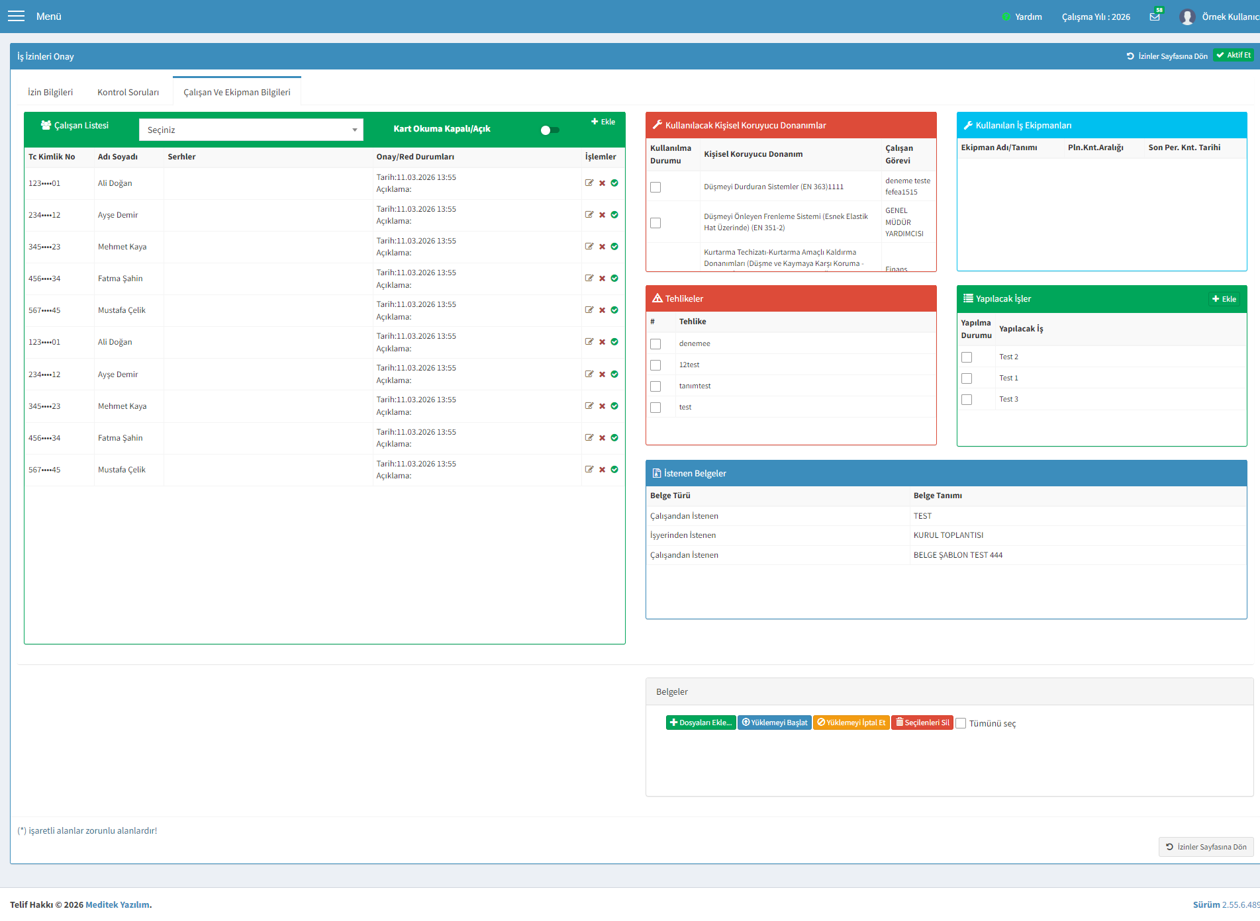1260x921 pixels.
Task: Click the edit icon for Ali Doğan's first row
Action: point(589,183)
